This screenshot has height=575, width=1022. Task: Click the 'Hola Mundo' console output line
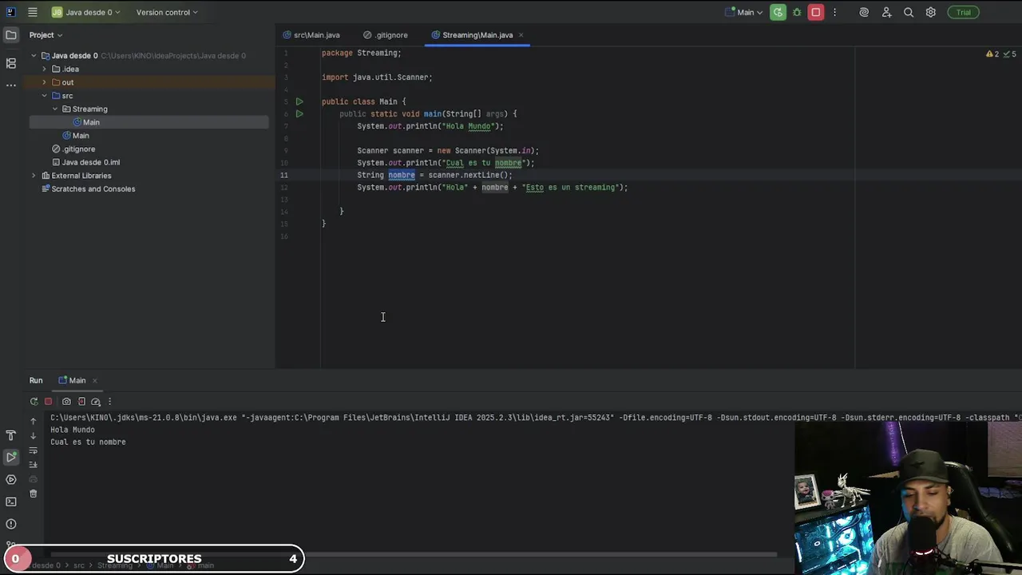(73, 430)
